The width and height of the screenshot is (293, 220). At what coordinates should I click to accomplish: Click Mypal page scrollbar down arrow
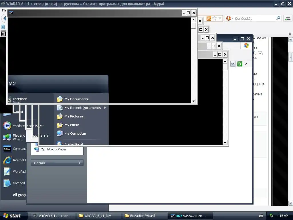(291, 203)
